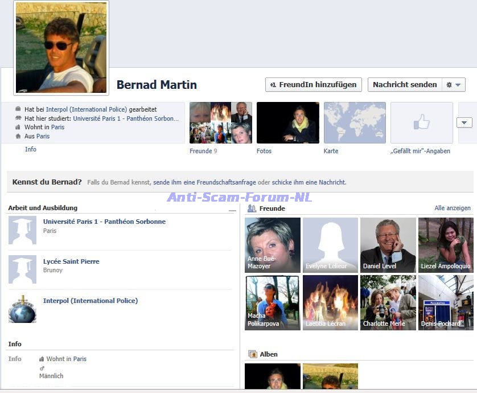Click the Nachricht senden button
The height and width of the screenshot is (393, 477).
(x=405, y=85)
